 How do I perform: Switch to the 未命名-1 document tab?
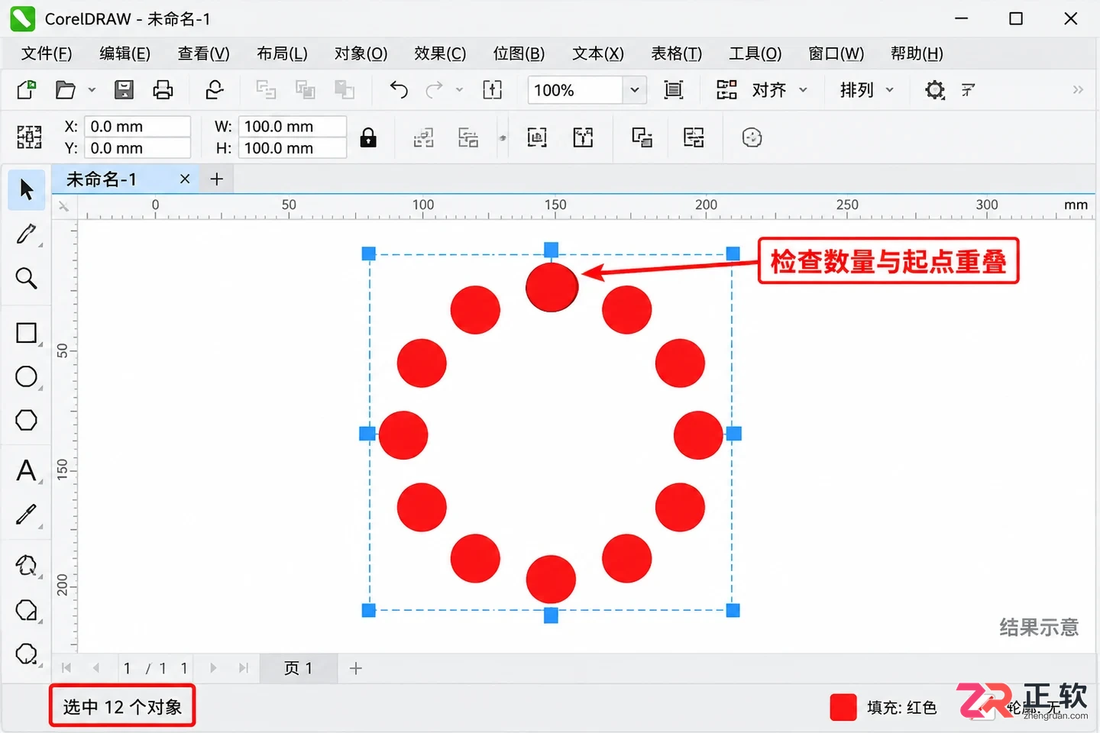coord(102,179)
